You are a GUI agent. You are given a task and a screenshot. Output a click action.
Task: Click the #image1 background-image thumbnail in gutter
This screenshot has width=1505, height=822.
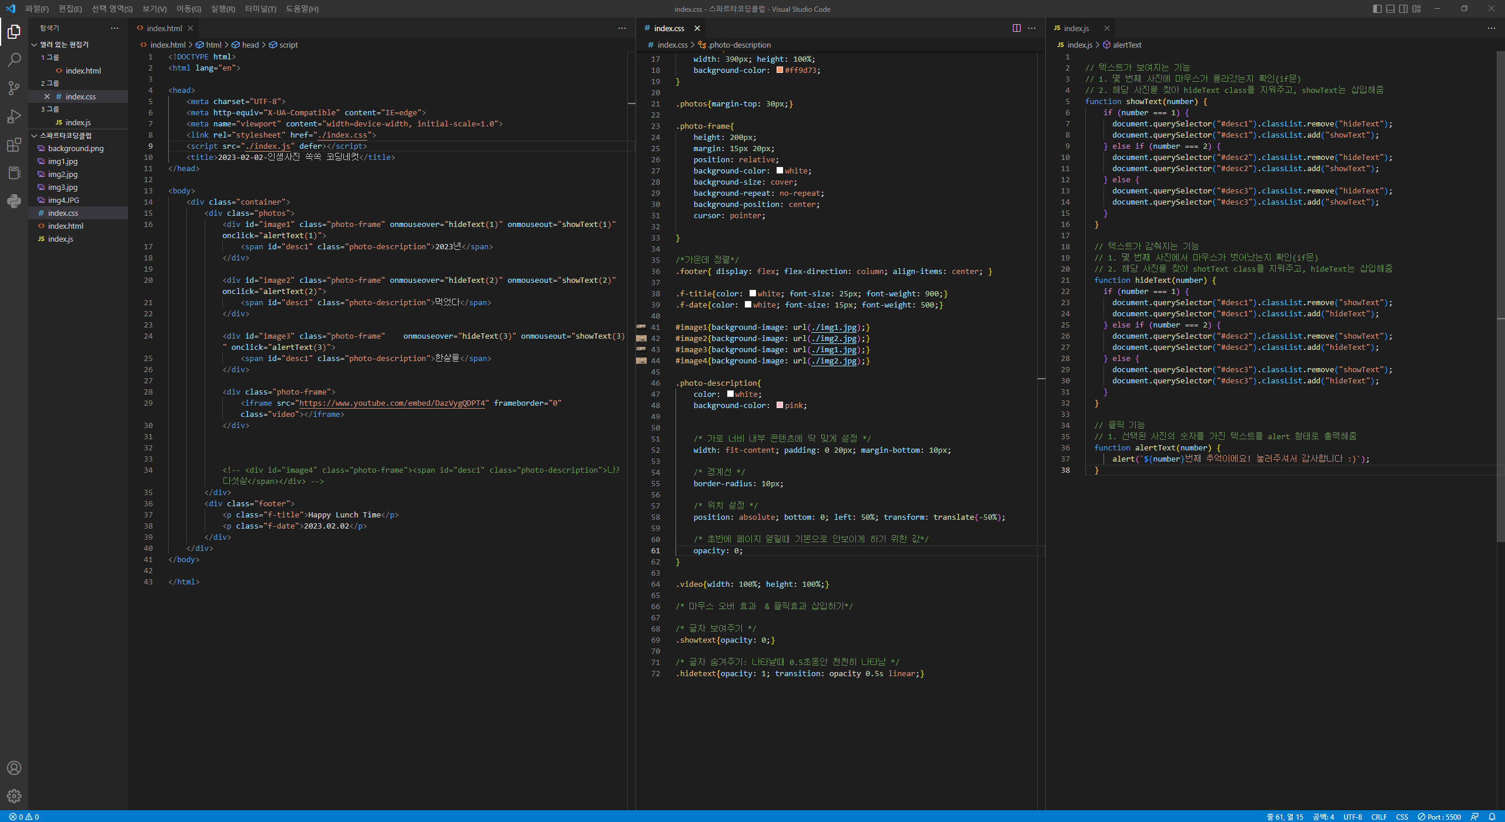point(641,327)
